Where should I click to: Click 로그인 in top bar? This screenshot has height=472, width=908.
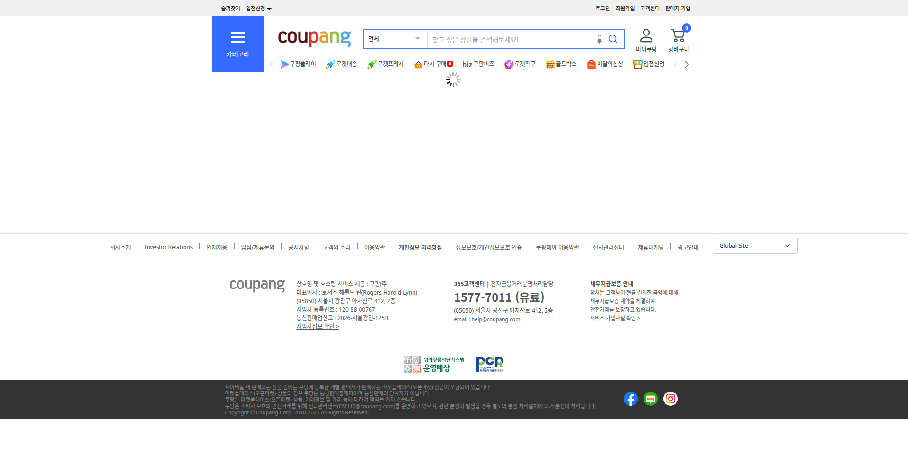tap(602, 9)
